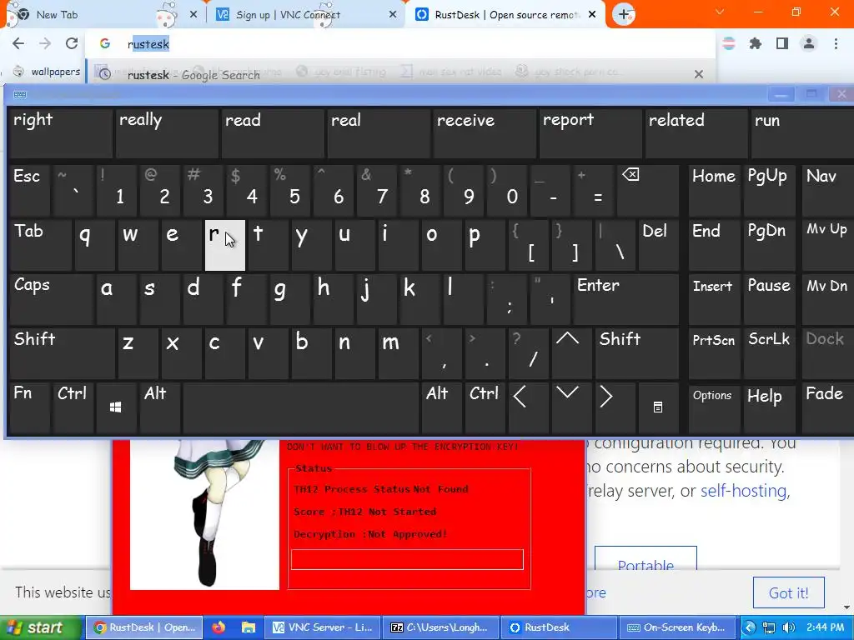Tap the Esc key

(29, 191)
